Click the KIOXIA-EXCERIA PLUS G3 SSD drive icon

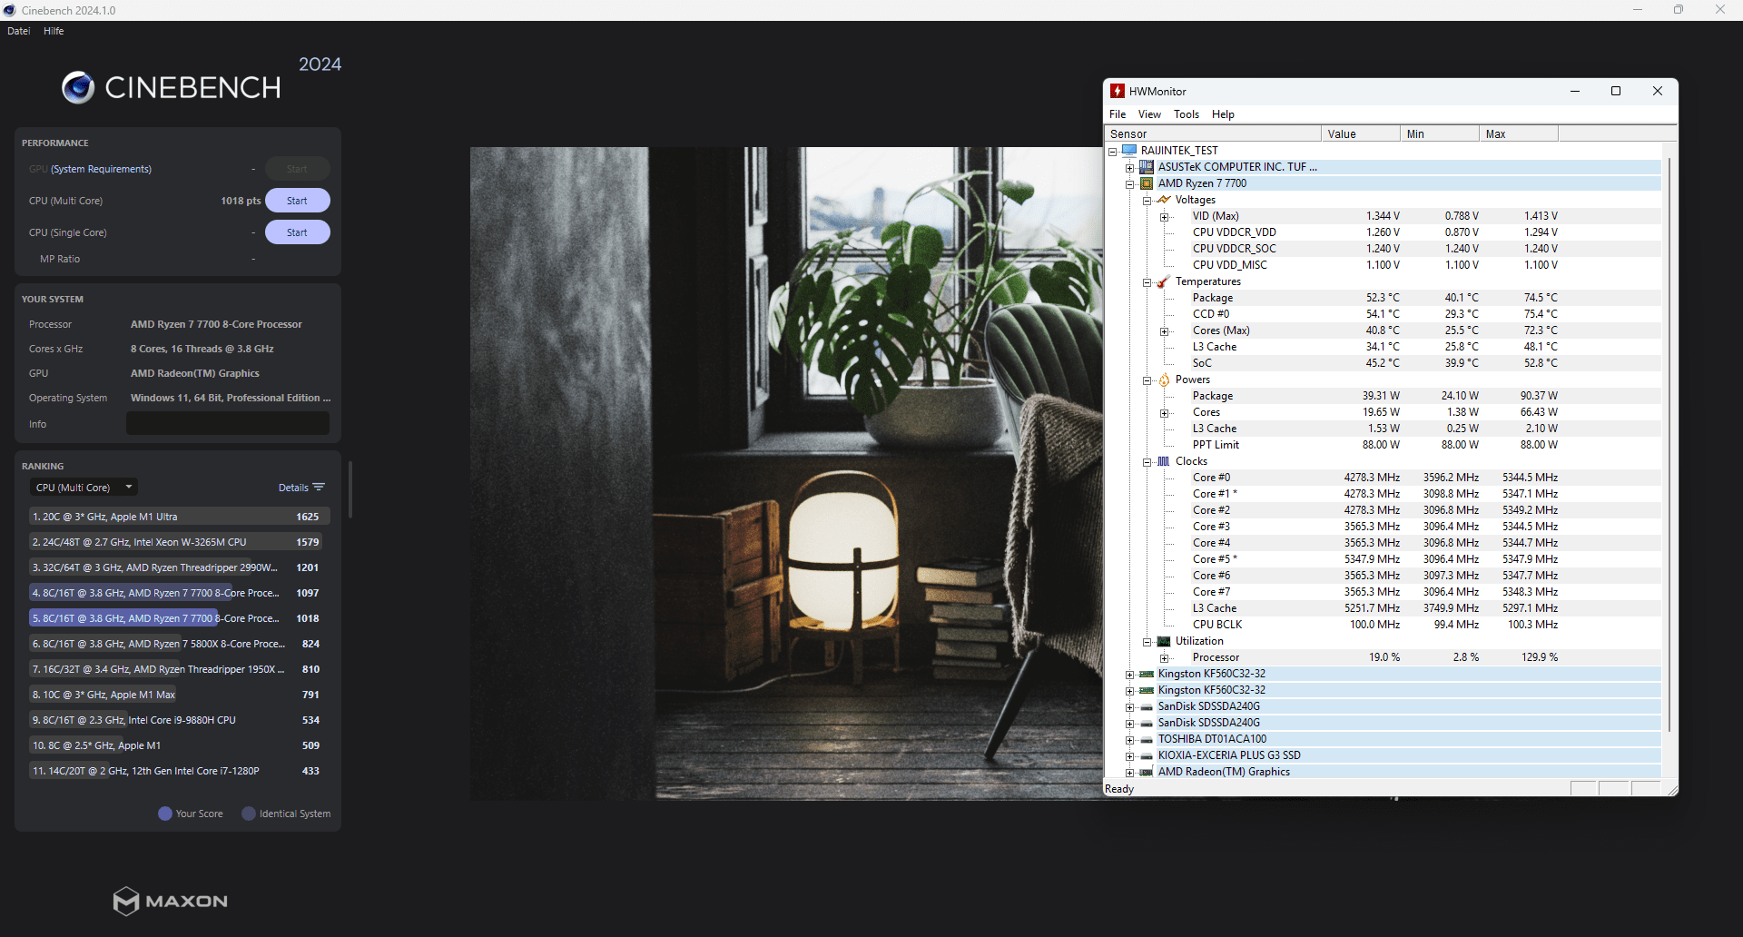coord(1147,755)
